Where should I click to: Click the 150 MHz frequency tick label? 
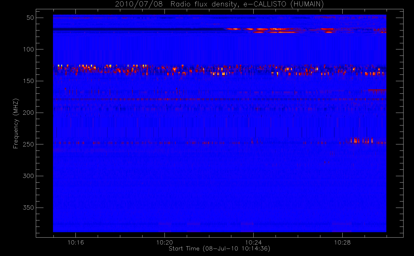click(28, 81)
